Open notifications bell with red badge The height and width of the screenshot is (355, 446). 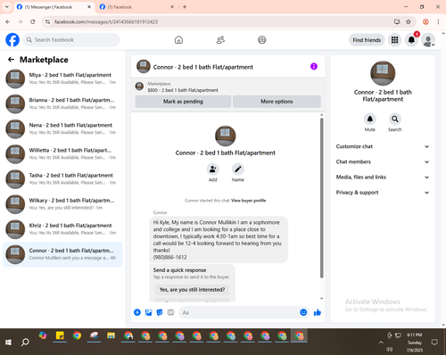pos(411,40)
